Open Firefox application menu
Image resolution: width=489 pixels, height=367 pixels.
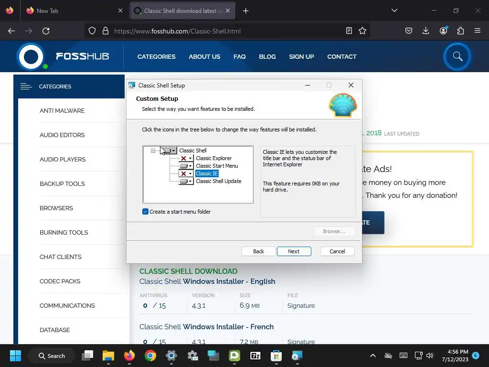coord(478,31)
